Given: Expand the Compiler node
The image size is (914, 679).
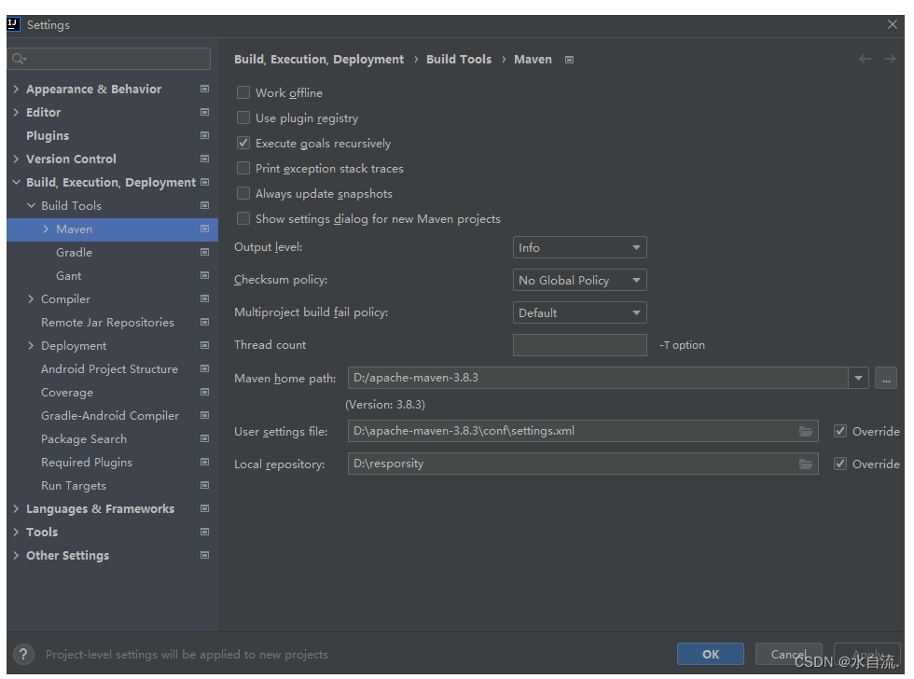Looking at the screenshot, I should [x=31, y=298].
